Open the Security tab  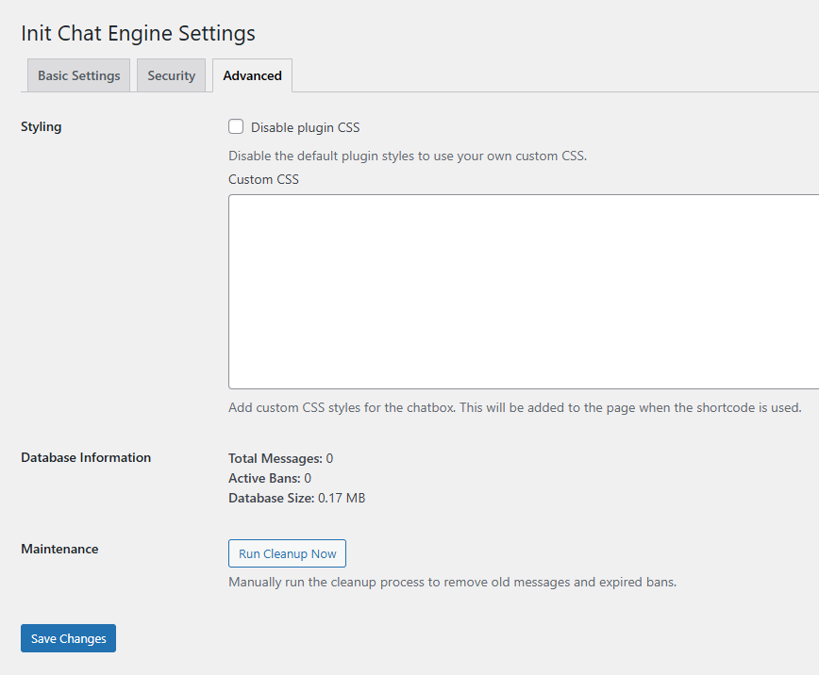pyautogui.click(x=171, y=74)
